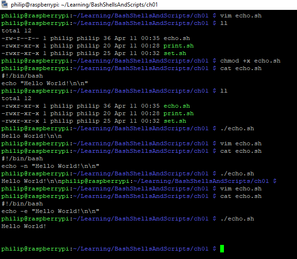Click the prompt appended after 'Hello World!\n\n' output
This screenshot has width=297, height=259.
(169, 181)
